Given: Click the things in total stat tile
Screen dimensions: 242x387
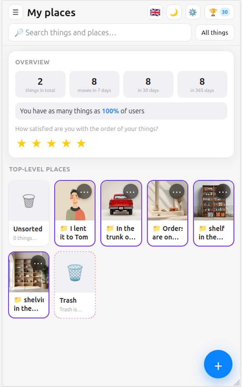Looking at the screenshot, I should 40,84.
